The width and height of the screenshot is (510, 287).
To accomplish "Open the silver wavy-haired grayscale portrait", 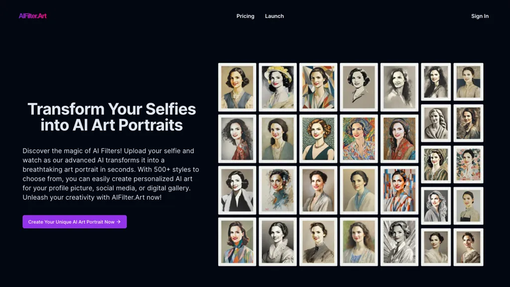I will [436, 206].
